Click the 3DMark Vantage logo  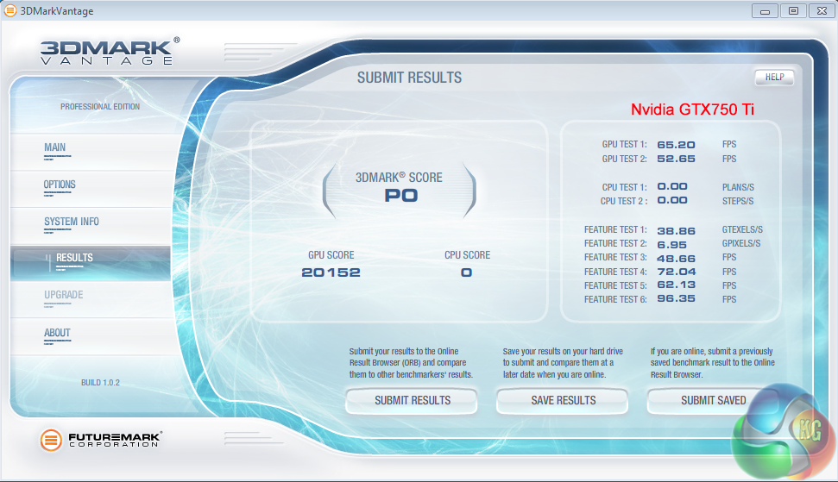pyautogui.click(x=110, y=52)
